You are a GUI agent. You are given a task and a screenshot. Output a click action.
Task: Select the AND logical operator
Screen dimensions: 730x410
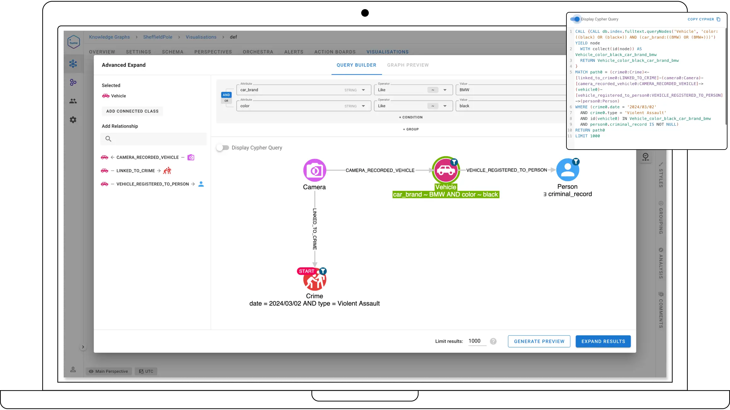pyautogui.click(x=226, y=95)
